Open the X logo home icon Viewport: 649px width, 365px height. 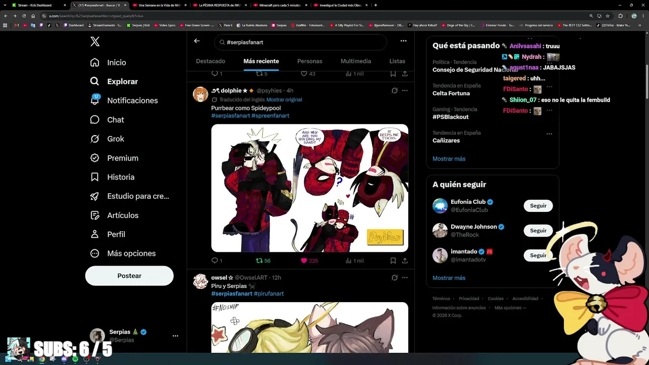click(95, 42)
